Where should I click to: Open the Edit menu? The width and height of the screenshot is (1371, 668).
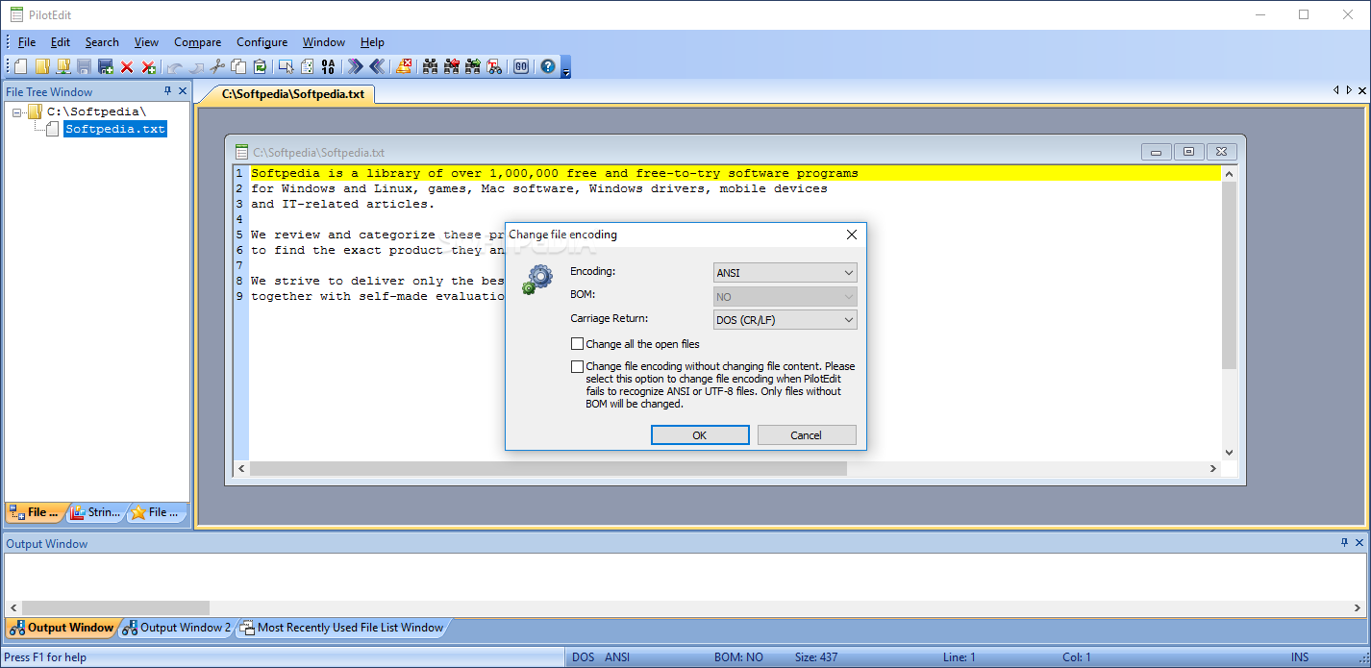point(61,42)
